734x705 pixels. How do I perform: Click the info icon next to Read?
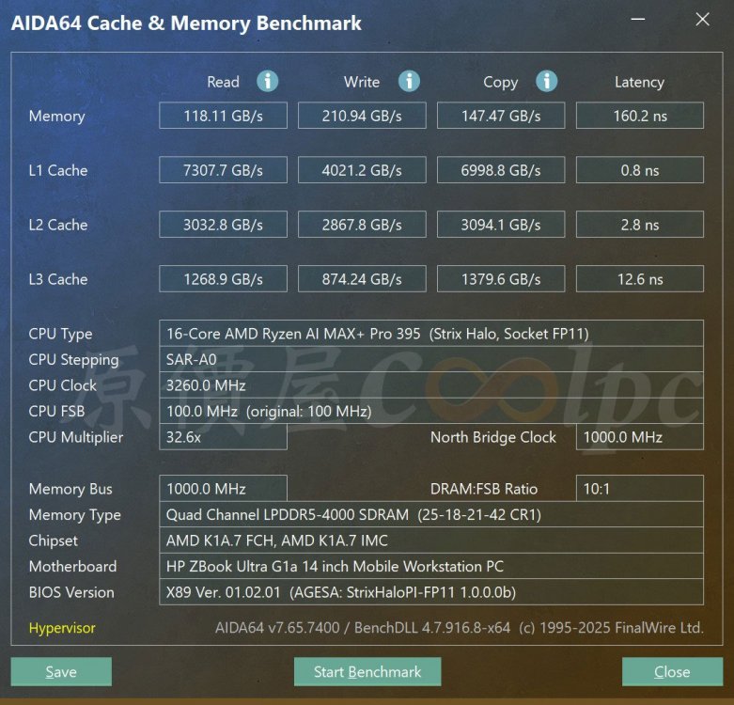click(x=267, y=82)
